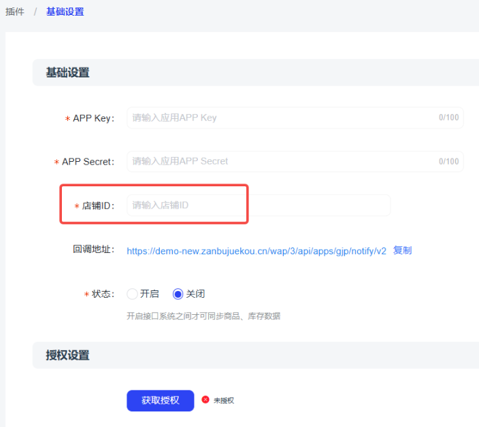Screen dimensions: 479x427
Task: Click the 店铺ID field label
Action: click(98, 206)
